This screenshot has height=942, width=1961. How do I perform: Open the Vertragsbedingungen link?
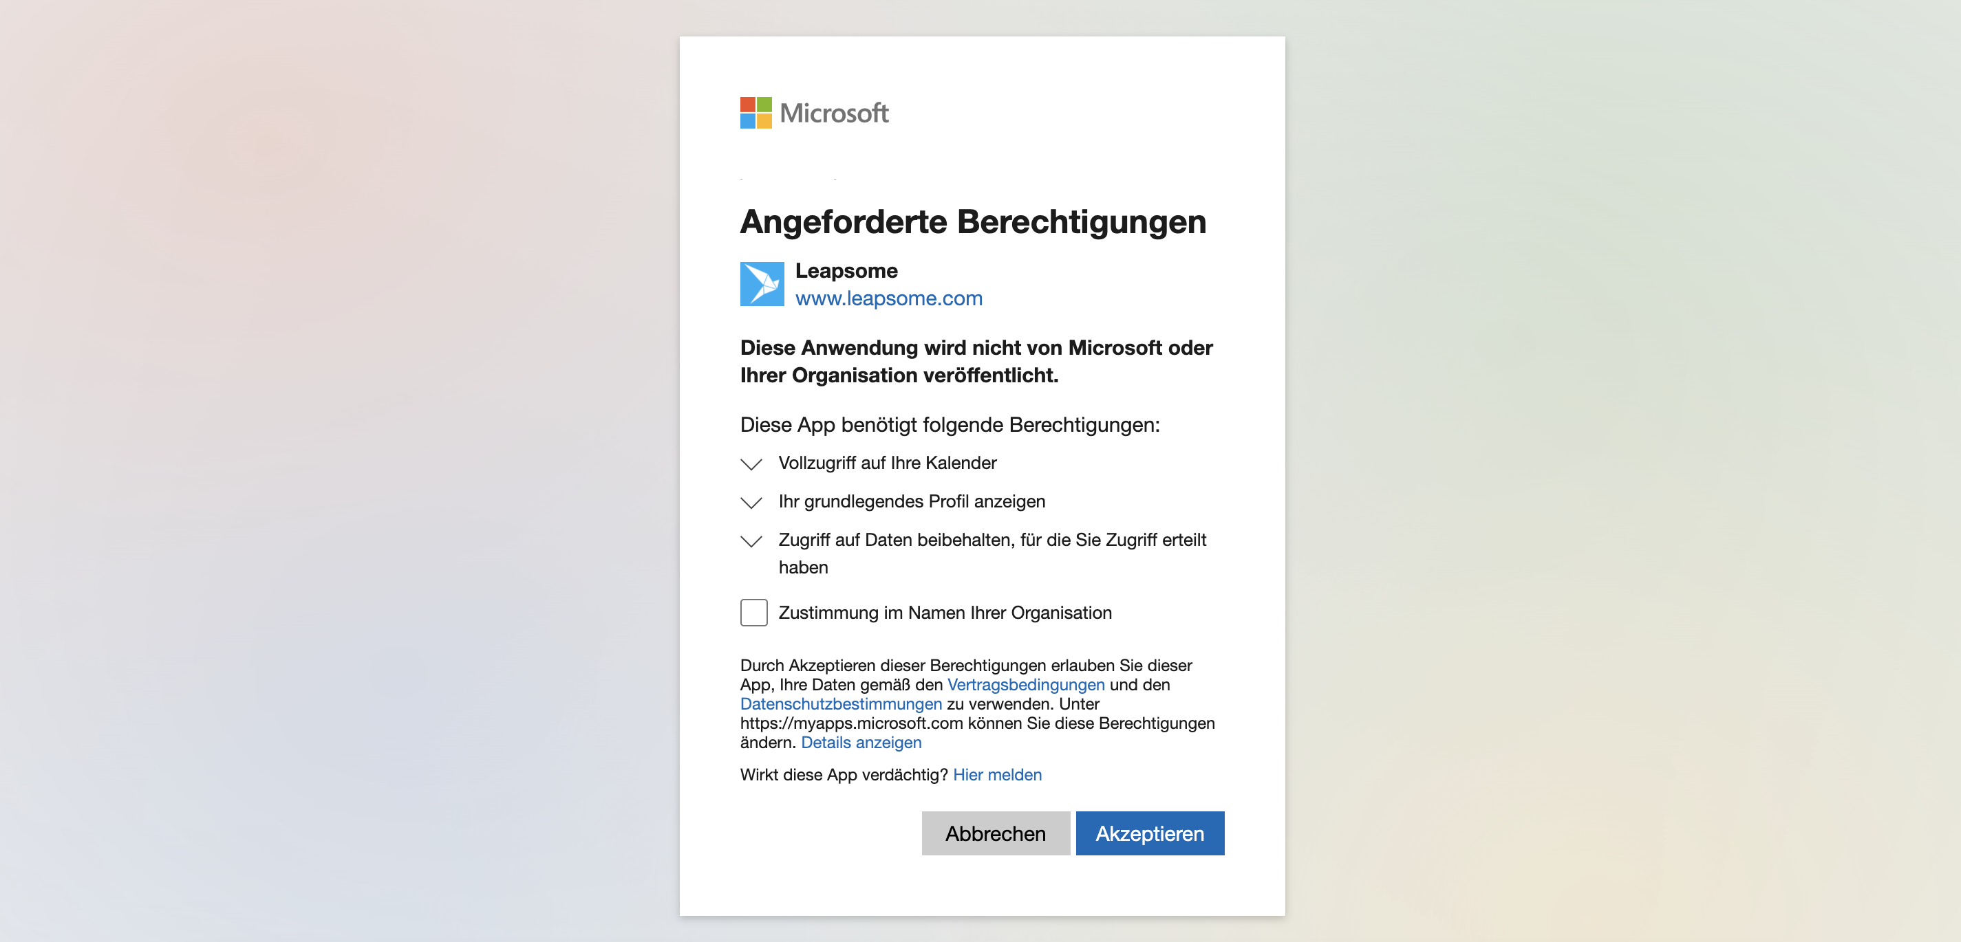(x=1025, y=685)
